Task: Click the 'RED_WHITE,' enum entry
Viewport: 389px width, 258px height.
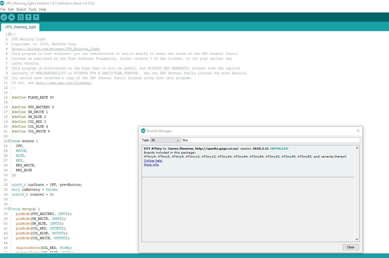Action: pos(26,165)
